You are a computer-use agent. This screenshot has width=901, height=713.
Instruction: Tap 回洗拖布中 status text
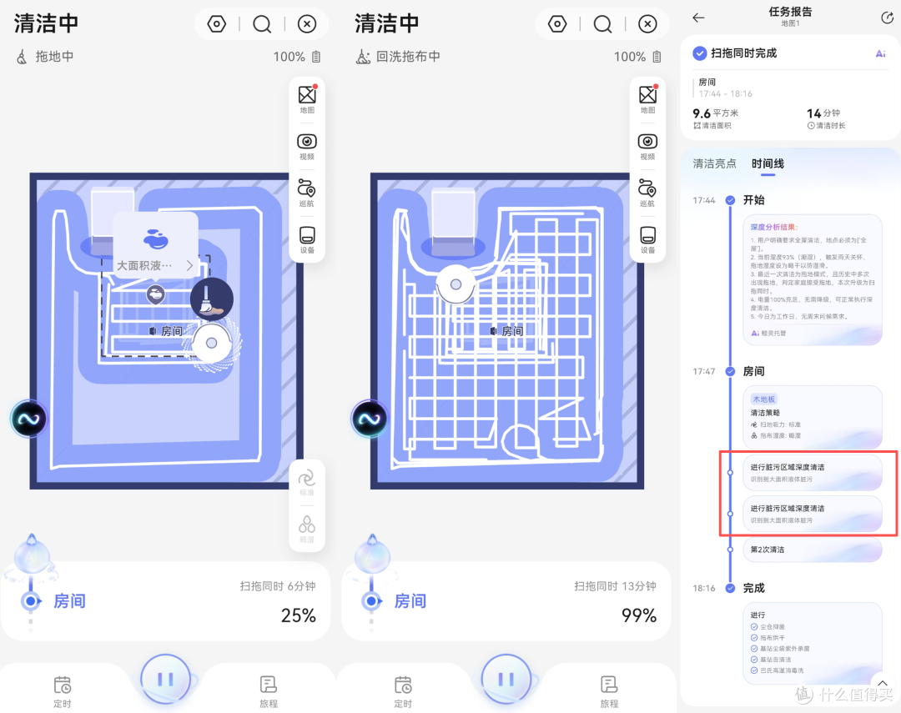[x=408, y=57]
